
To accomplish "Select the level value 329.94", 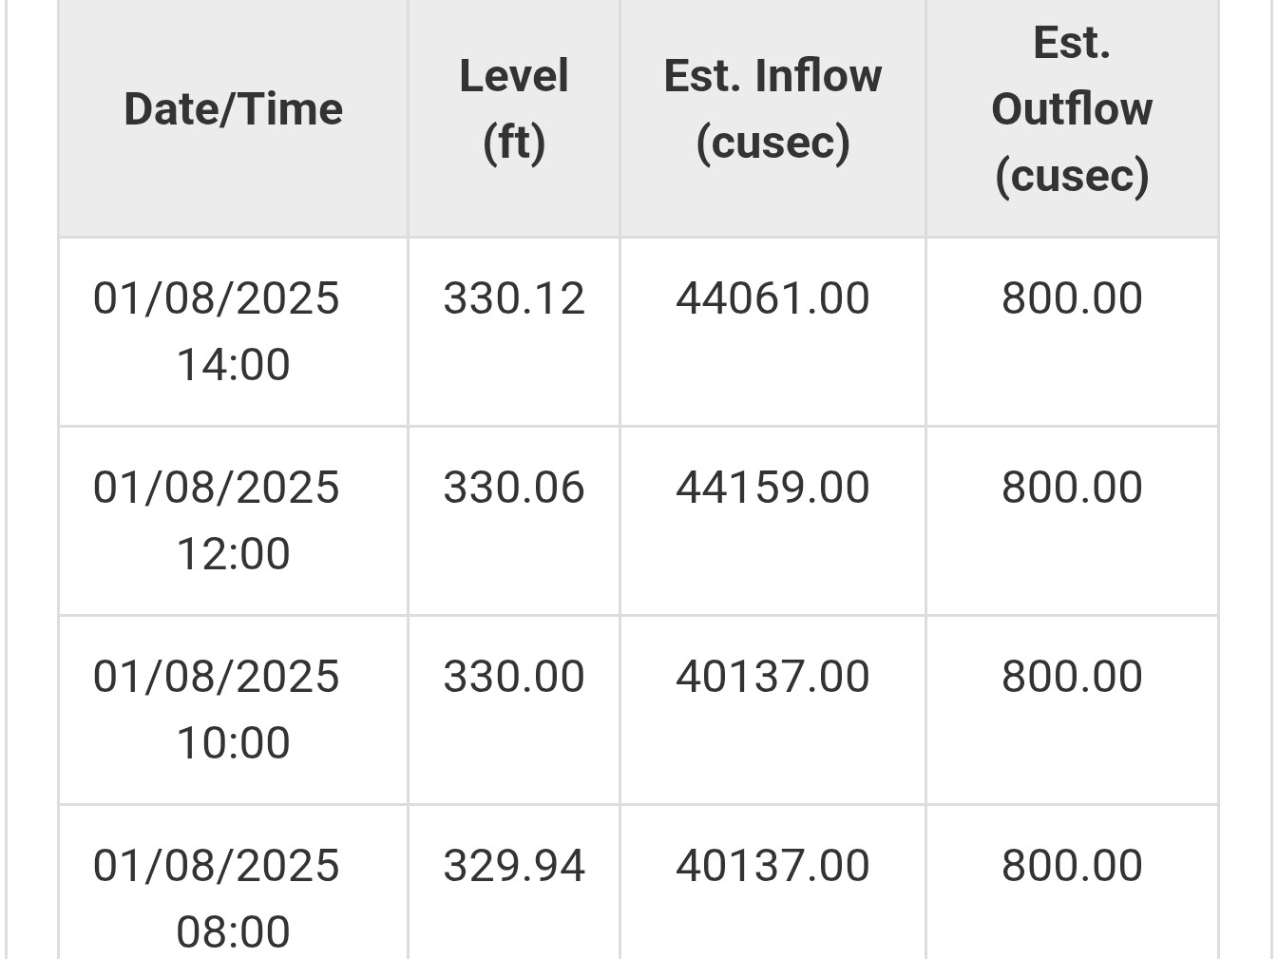I will point(514,866).
